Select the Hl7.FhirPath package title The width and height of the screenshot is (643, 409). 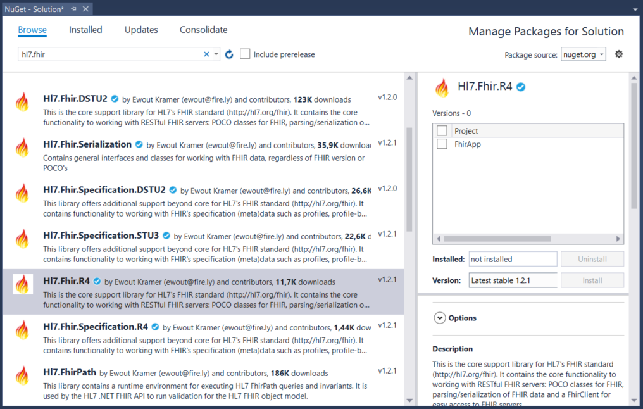70,372
